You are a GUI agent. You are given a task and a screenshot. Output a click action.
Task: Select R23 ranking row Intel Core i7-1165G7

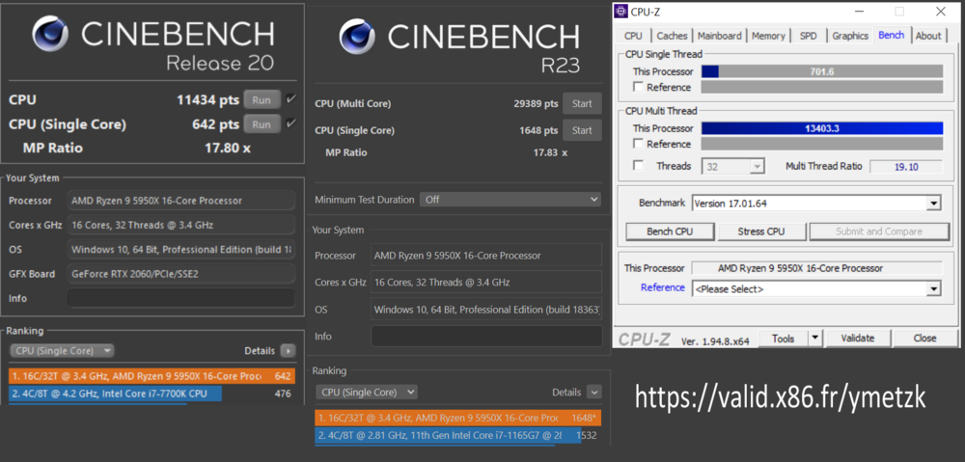457,436
